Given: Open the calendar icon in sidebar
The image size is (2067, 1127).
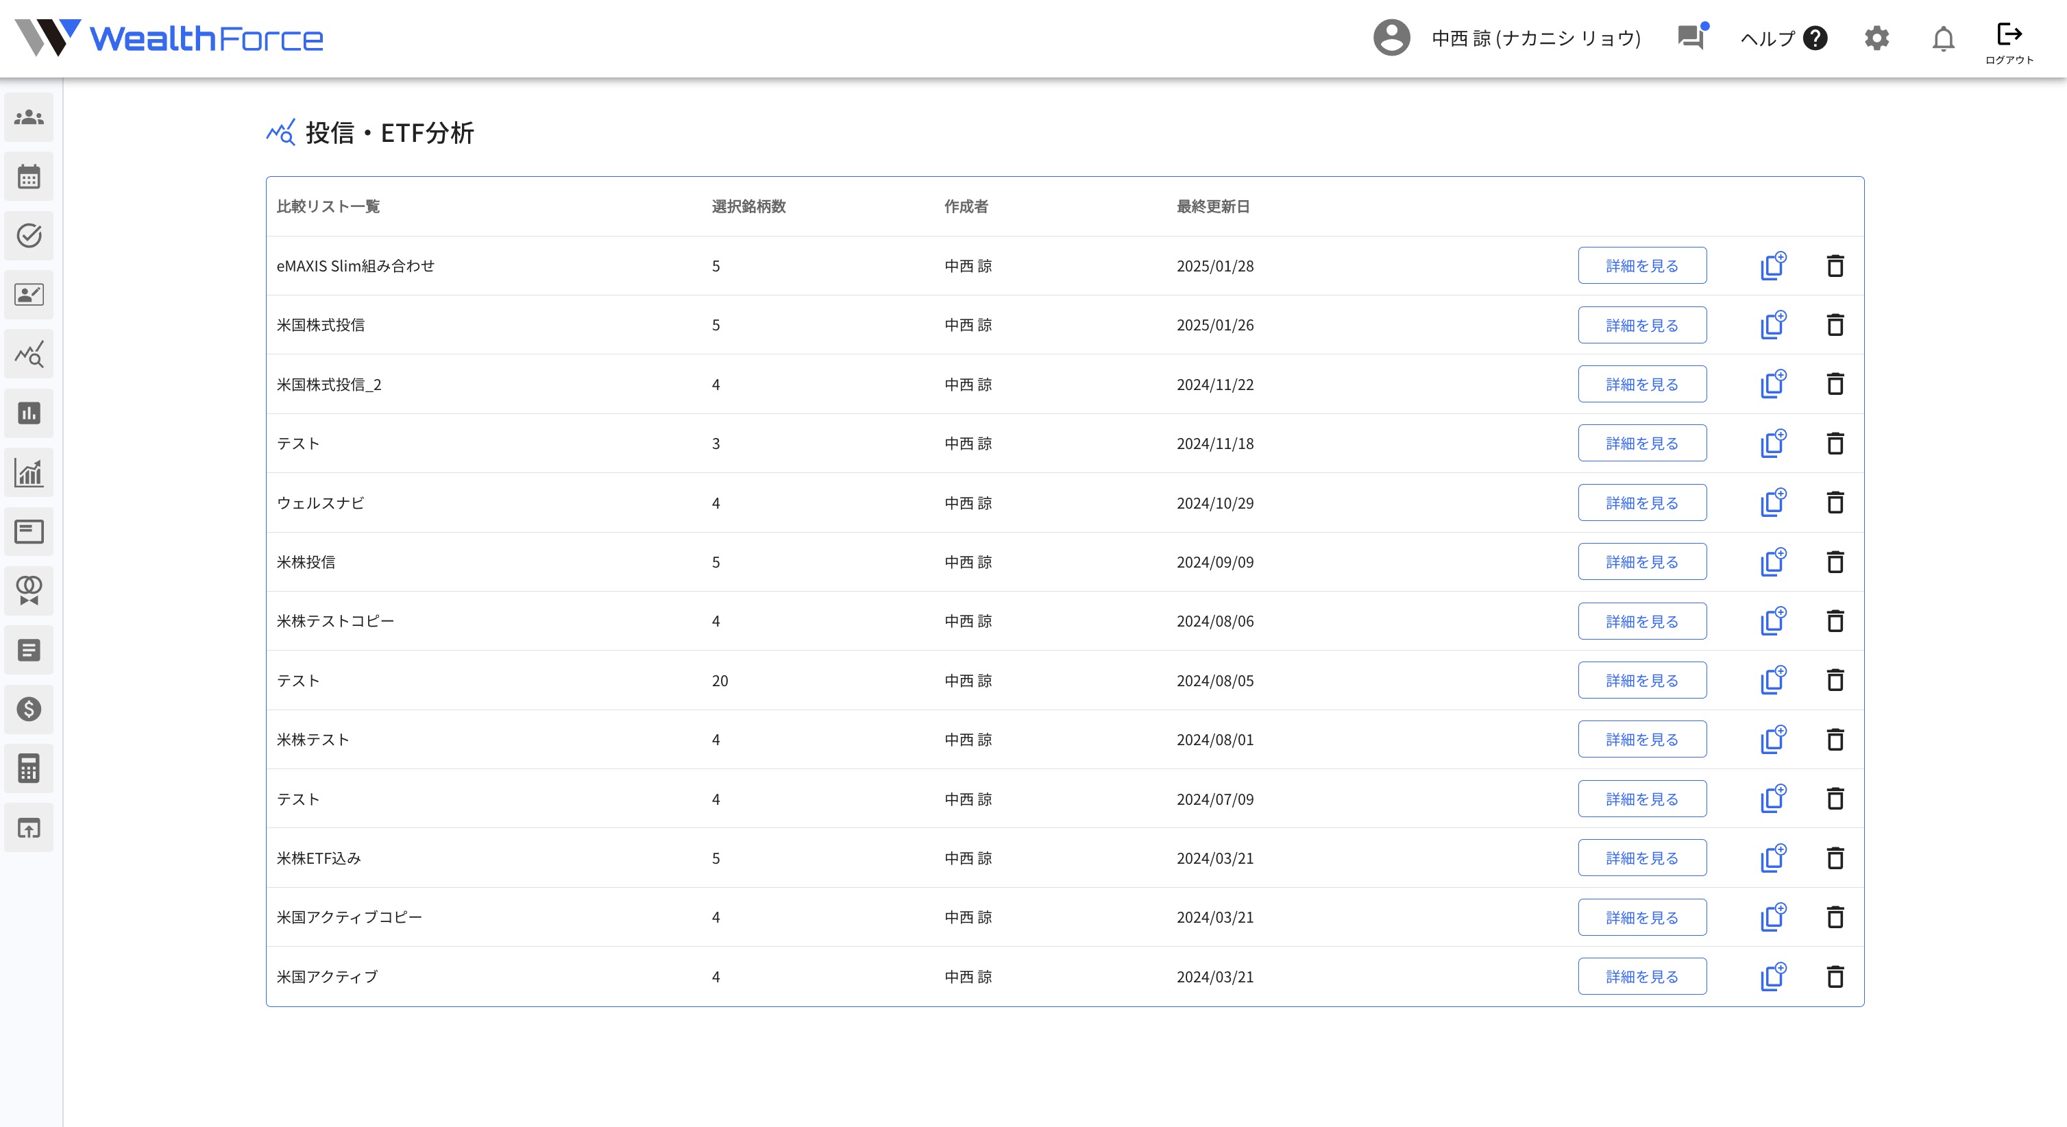Looking at the screenshot, I should tap(29, 177).
